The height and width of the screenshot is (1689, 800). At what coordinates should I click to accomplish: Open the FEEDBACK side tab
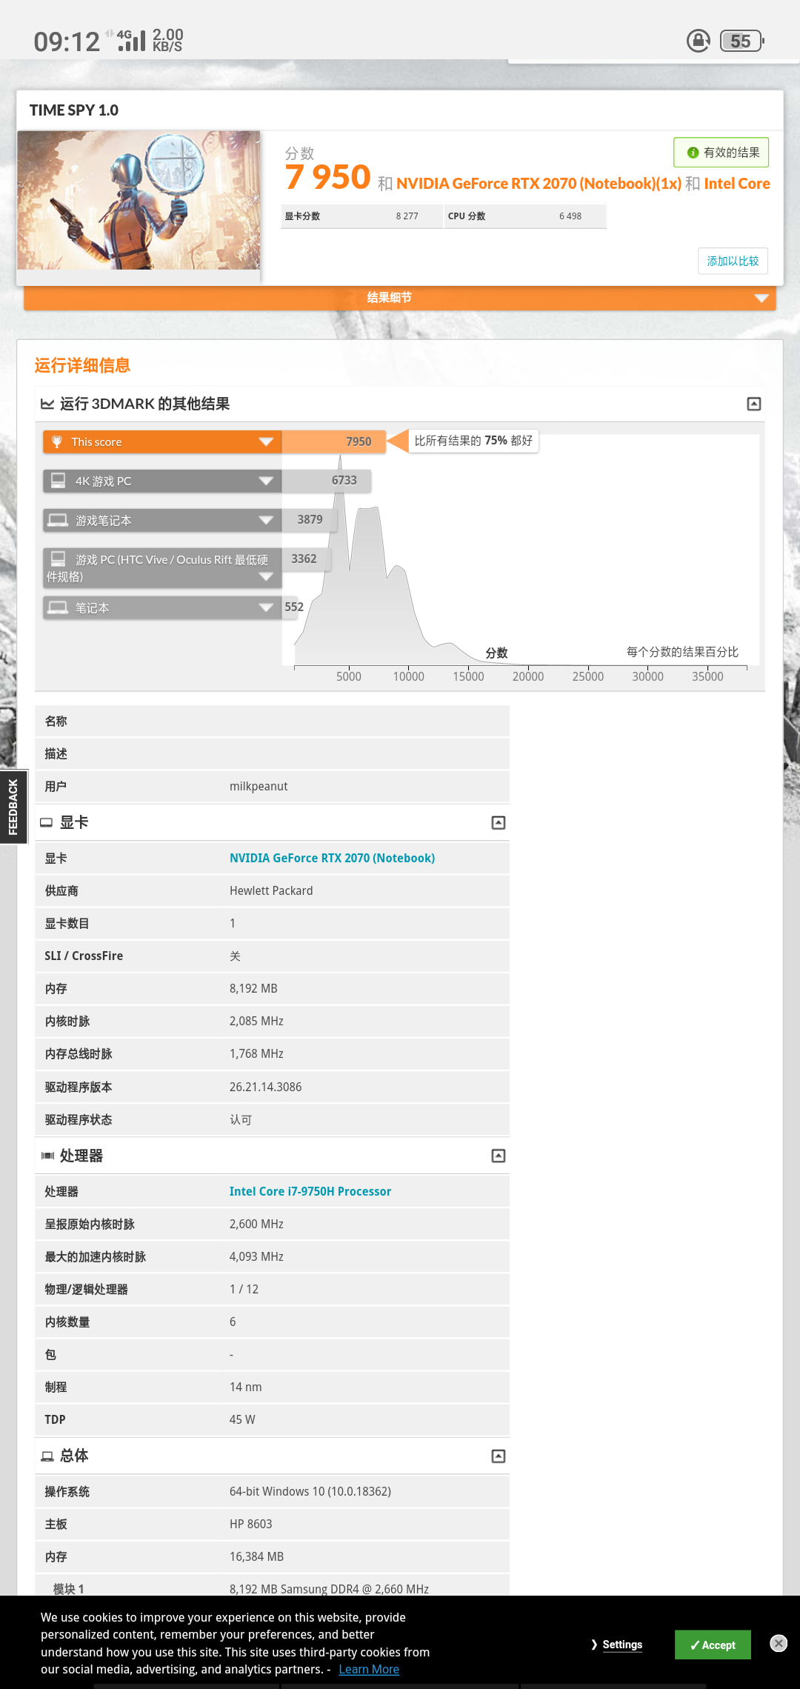point(13,807)
